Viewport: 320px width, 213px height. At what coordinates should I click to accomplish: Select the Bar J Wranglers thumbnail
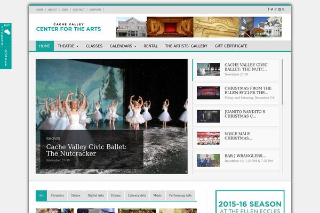click(x=208, y=160)
